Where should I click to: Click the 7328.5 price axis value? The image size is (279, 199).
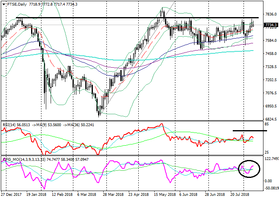click(271, 67)
